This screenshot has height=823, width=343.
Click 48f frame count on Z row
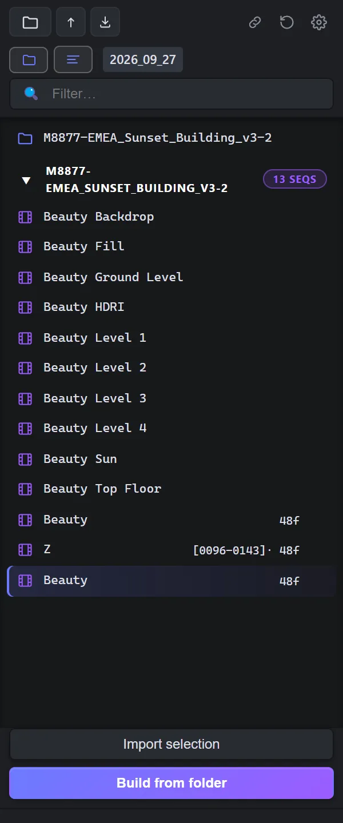289,550
